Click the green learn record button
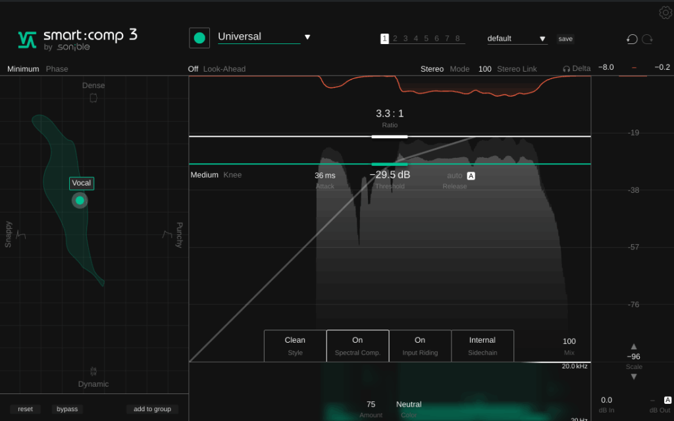 [199, 37]
